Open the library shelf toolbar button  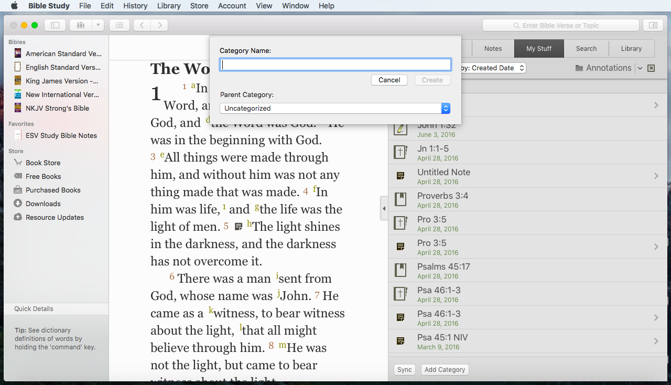pyautogui.click(x=81, y=25)
